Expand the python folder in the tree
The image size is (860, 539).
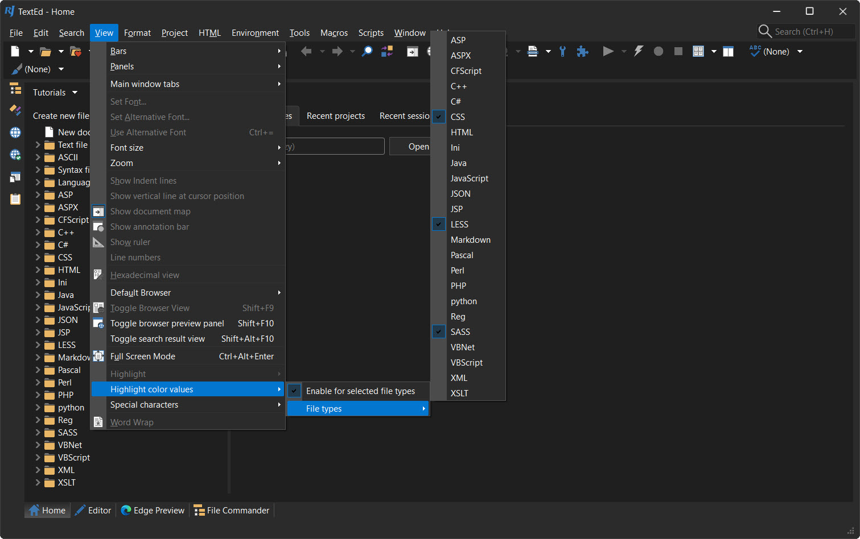[x=38, y=408]
